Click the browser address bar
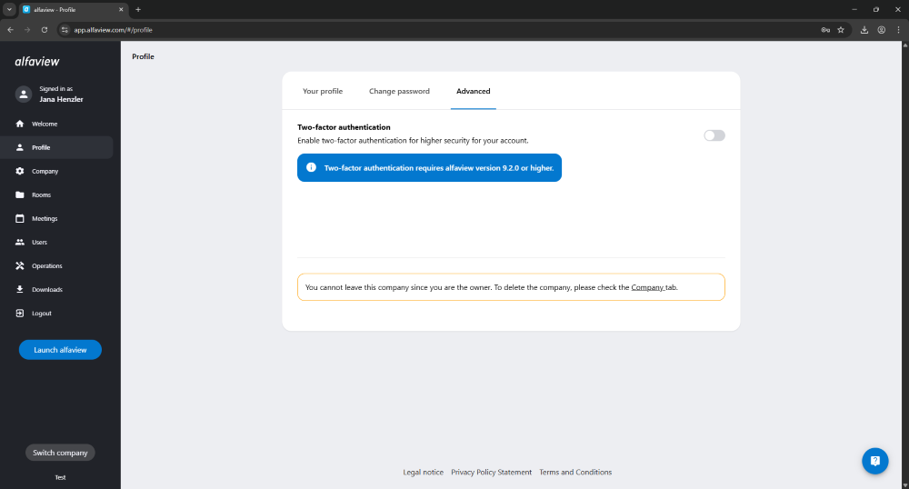This screenshot has height=489, width=909. coord(436,29)
